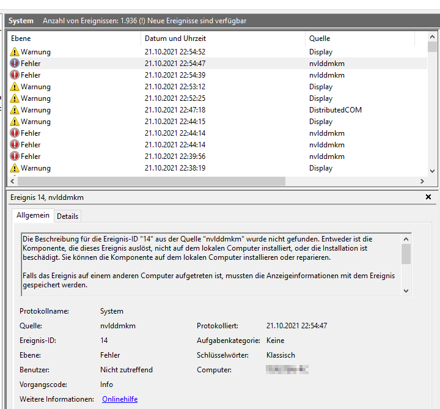
Task: Switch to the Allgemein tab
Action: pos(33,215)
